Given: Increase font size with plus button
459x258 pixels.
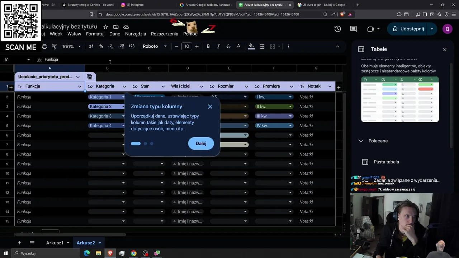Looking at the screenshot, I should [x=197, y=46].
